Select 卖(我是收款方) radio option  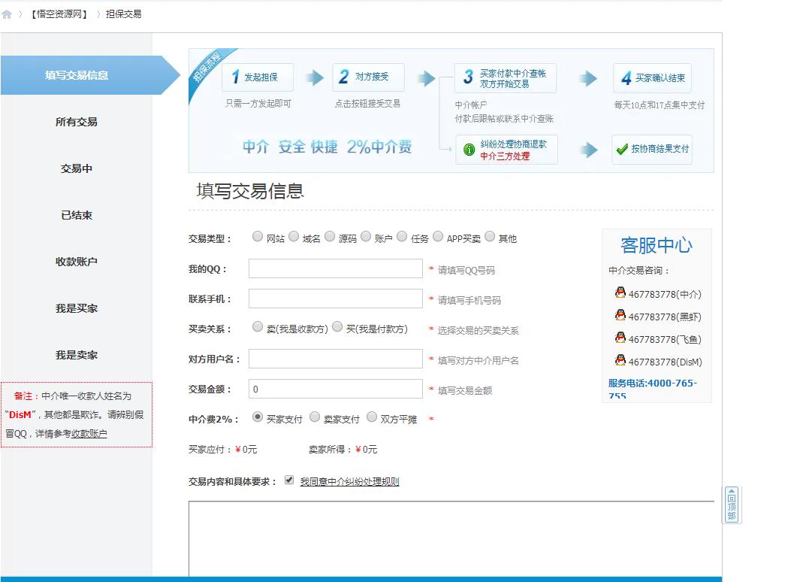point(258,327)
